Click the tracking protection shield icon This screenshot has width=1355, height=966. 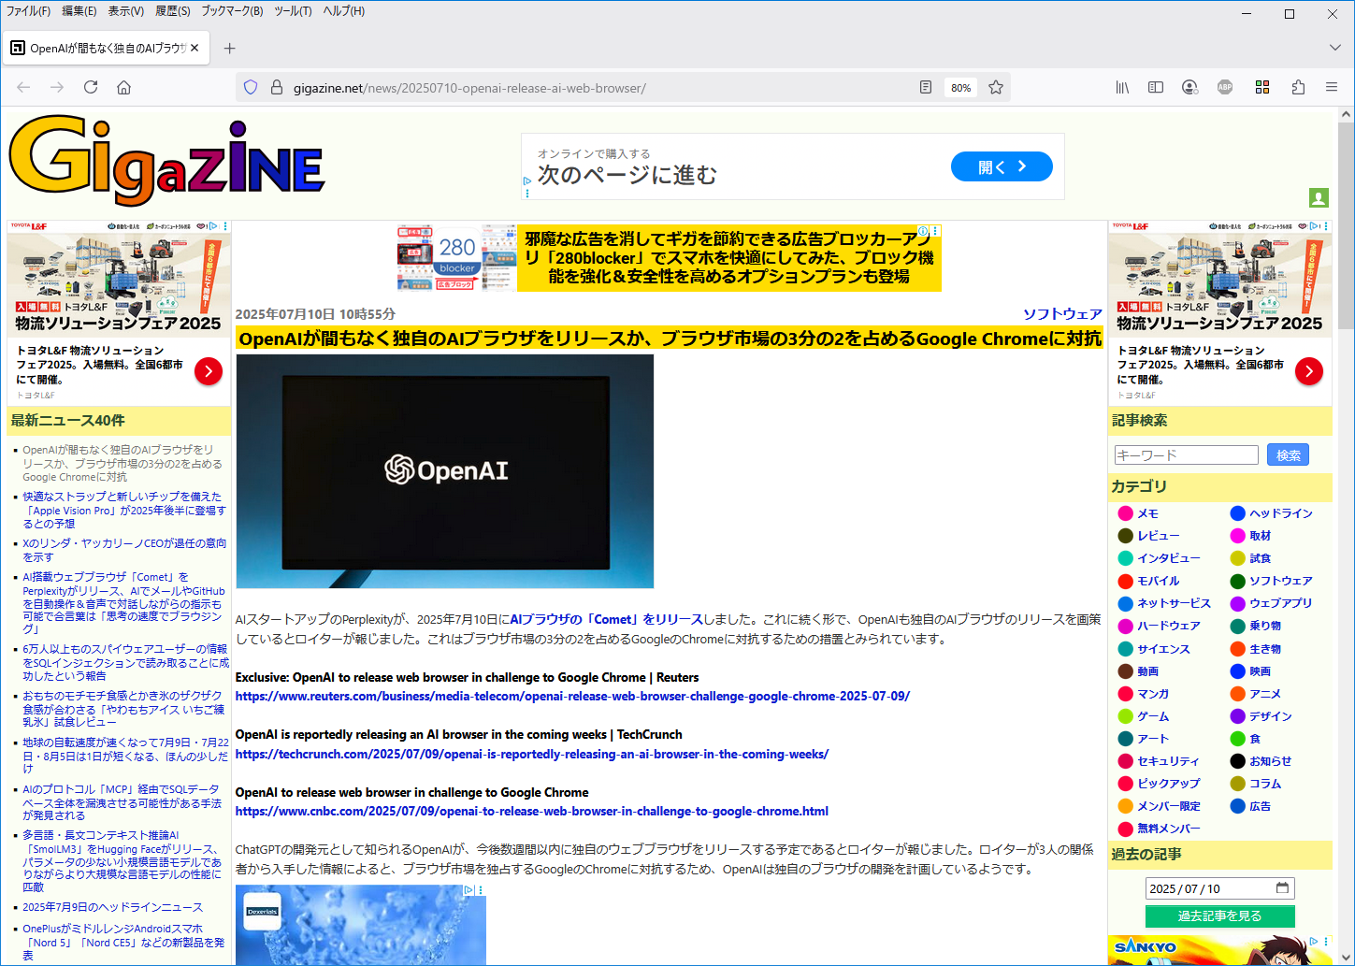click(251, 87)
